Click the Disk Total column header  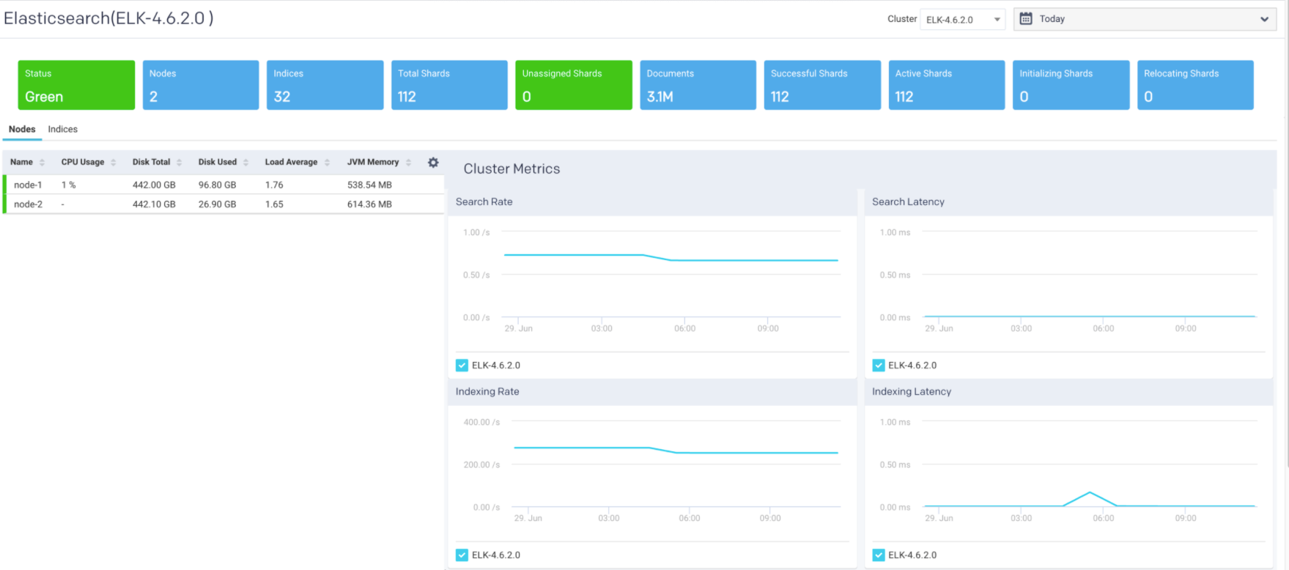(151, 163)
